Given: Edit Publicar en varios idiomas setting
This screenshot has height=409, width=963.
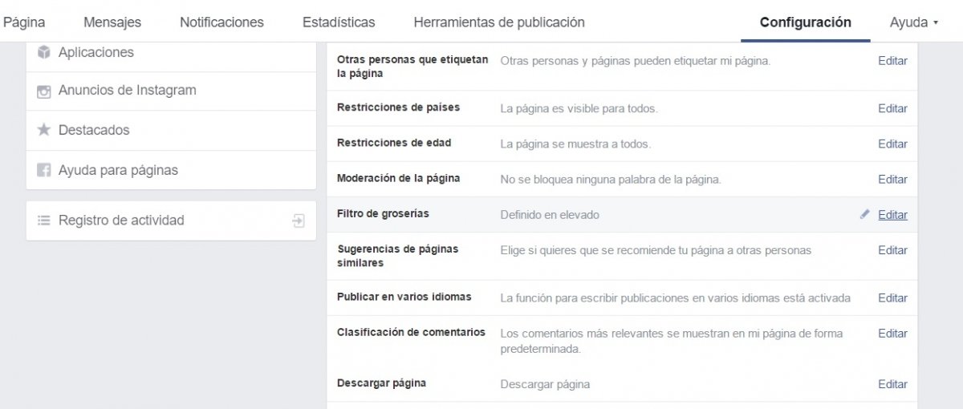Looking at the screenshot, I should 892,298.
